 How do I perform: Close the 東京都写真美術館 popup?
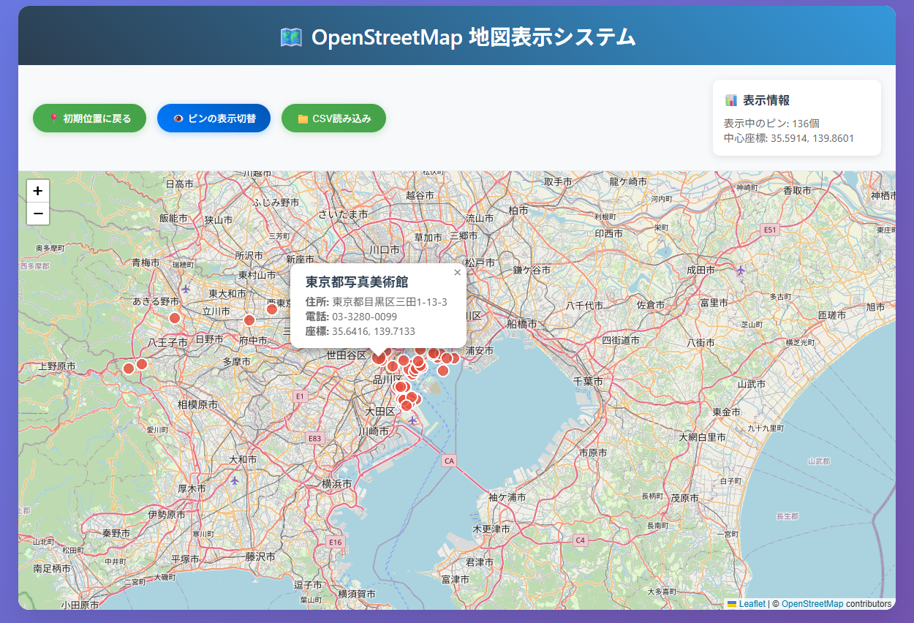click(457, 273)
